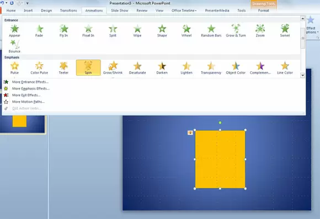Apply the Bounce entrance effect
This screenshot has height=219, width=320.
pos(14,46)
